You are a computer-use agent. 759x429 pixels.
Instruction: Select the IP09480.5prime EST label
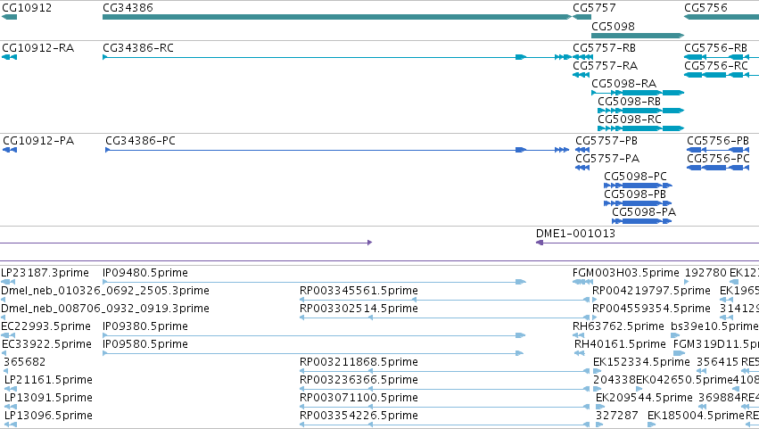tap(145, 273)
